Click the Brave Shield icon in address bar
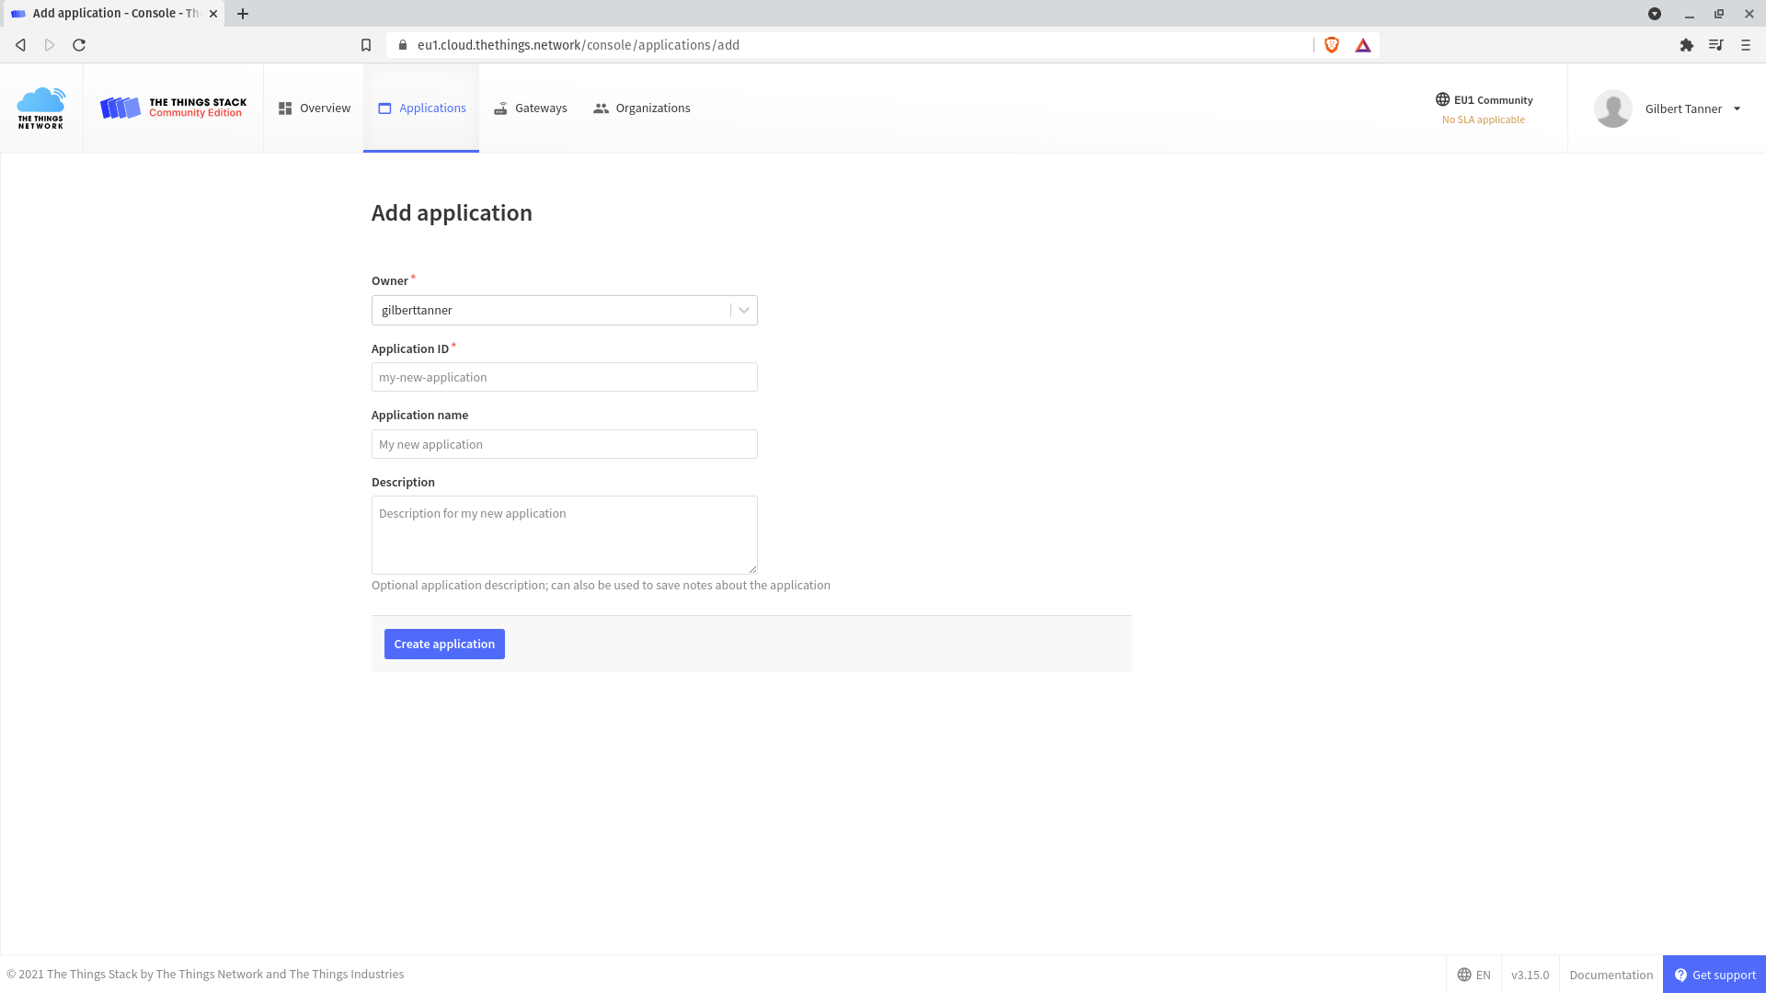 1332,45
